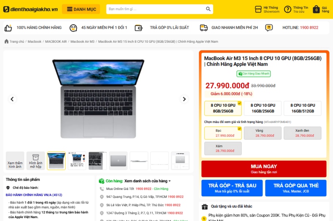Open the Hệ Thống Showroom store icon
This screenshot has width=333, height=221.
pyautogui.click(x=258, y=9)
